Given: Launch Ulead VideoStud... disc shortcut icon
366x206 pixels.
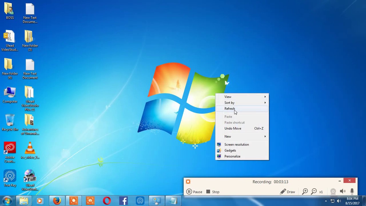Looking at the screenshot, I should [x=30, y=181].
